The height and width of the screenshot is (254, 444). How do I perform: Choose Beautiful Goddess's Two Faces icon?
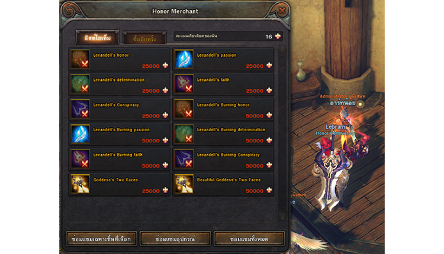[x=184, y=184]
